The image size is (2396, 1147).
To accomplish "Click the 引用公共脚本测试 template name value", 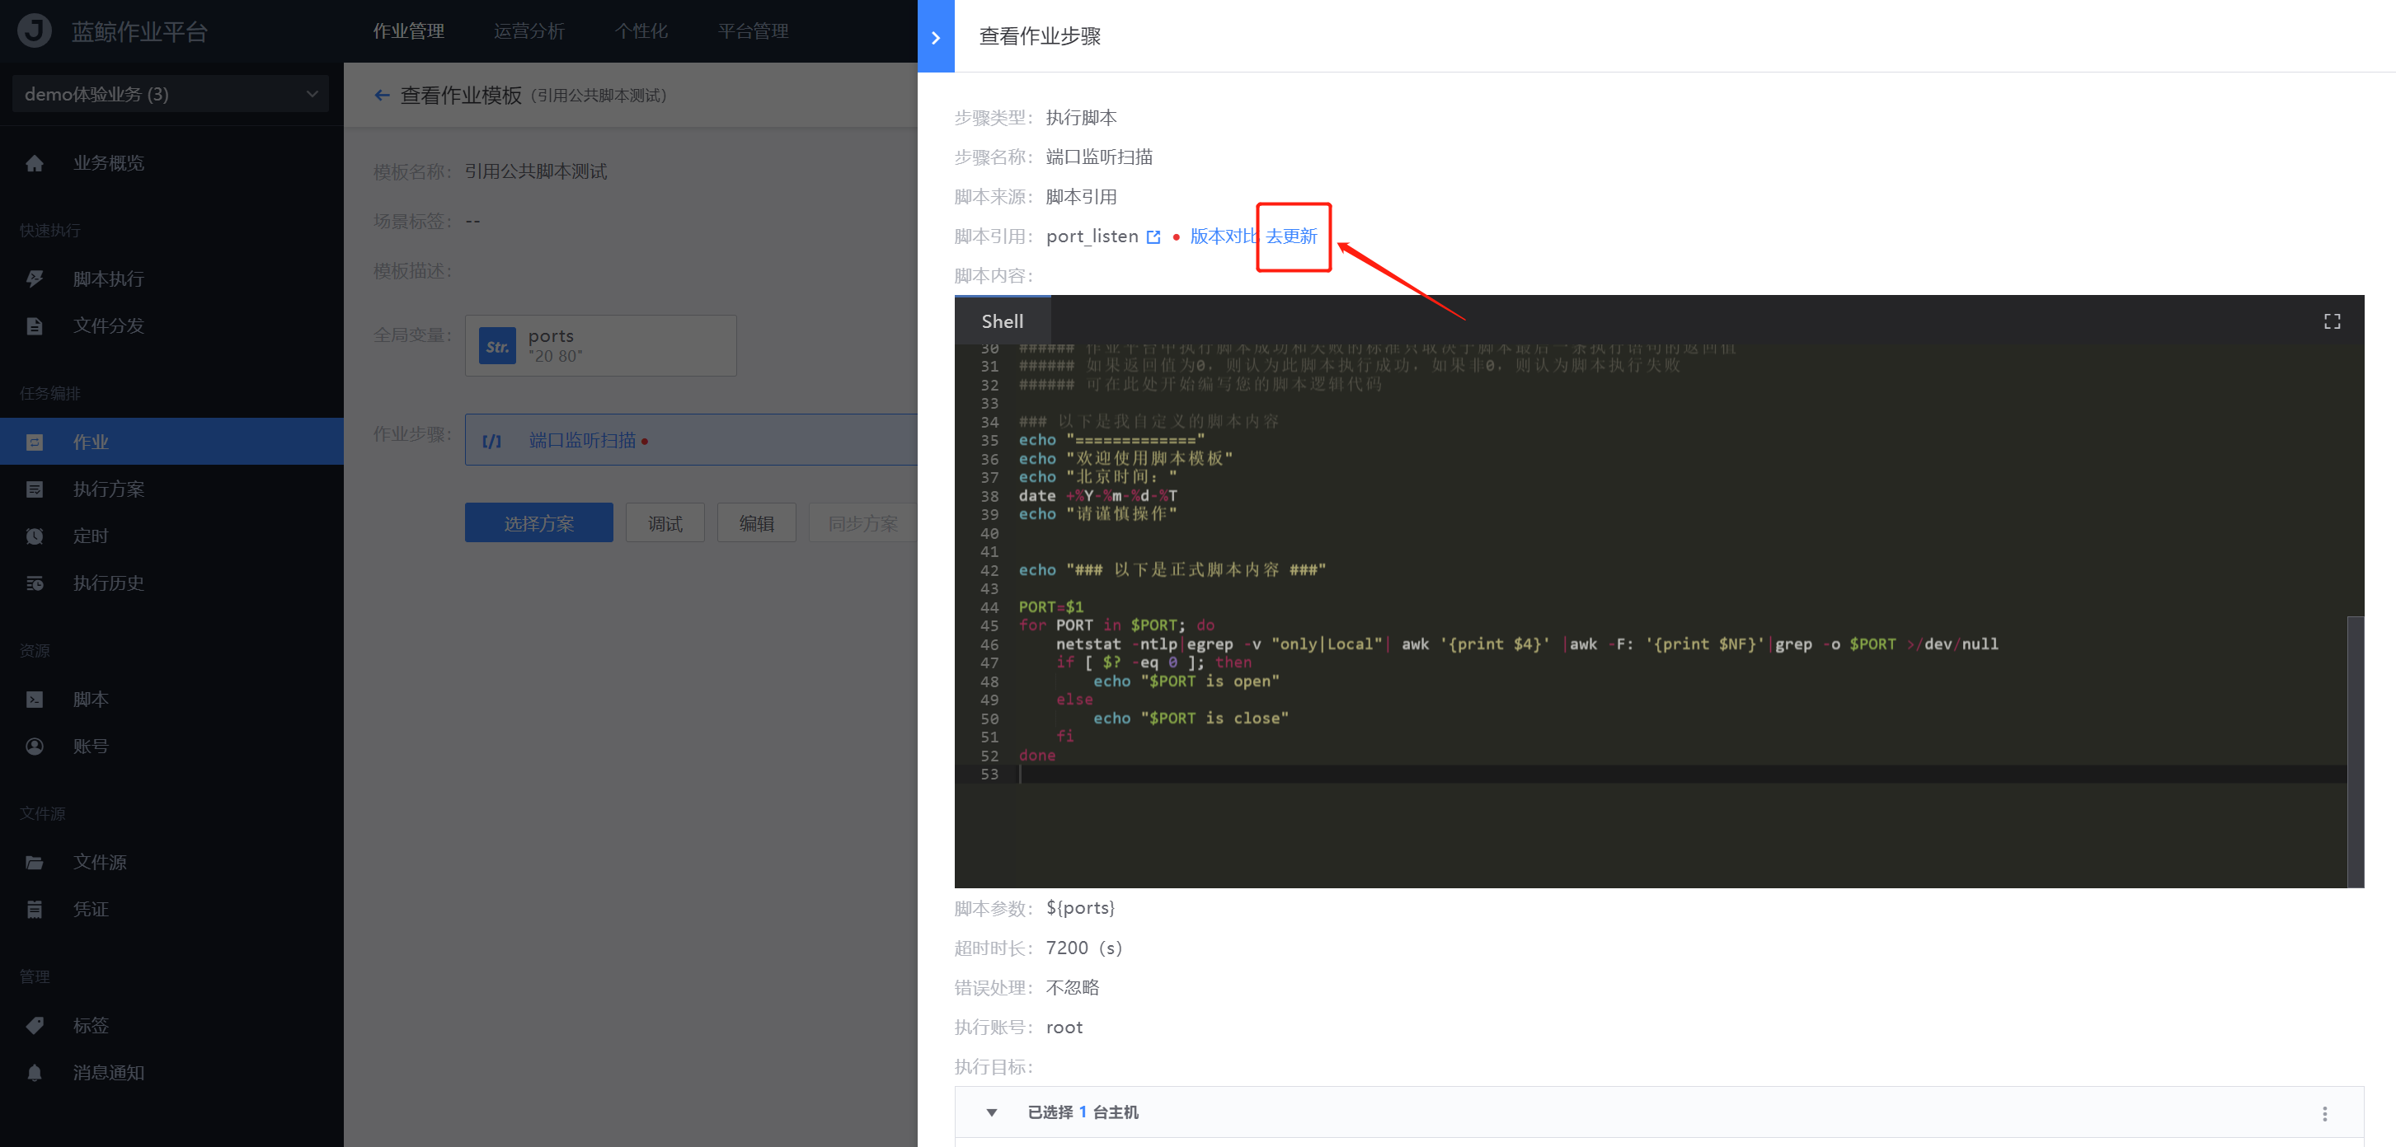I will point(536,171).
